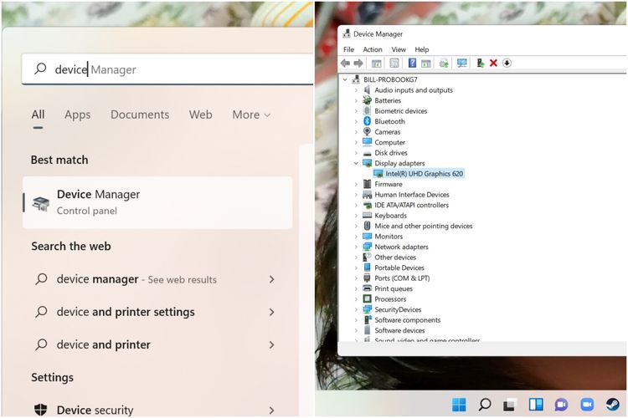628x418 pixels.
Task: Open the Action menu in Device Manager
Action: [373, 49]
